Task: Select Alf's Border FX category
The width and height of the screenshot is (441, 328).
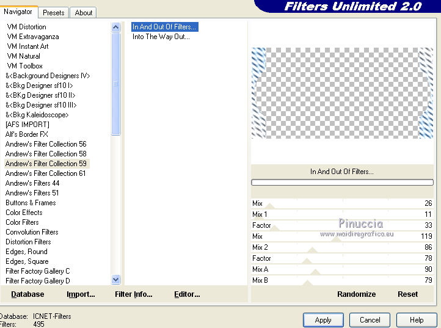Action: (x=27, y=134)
